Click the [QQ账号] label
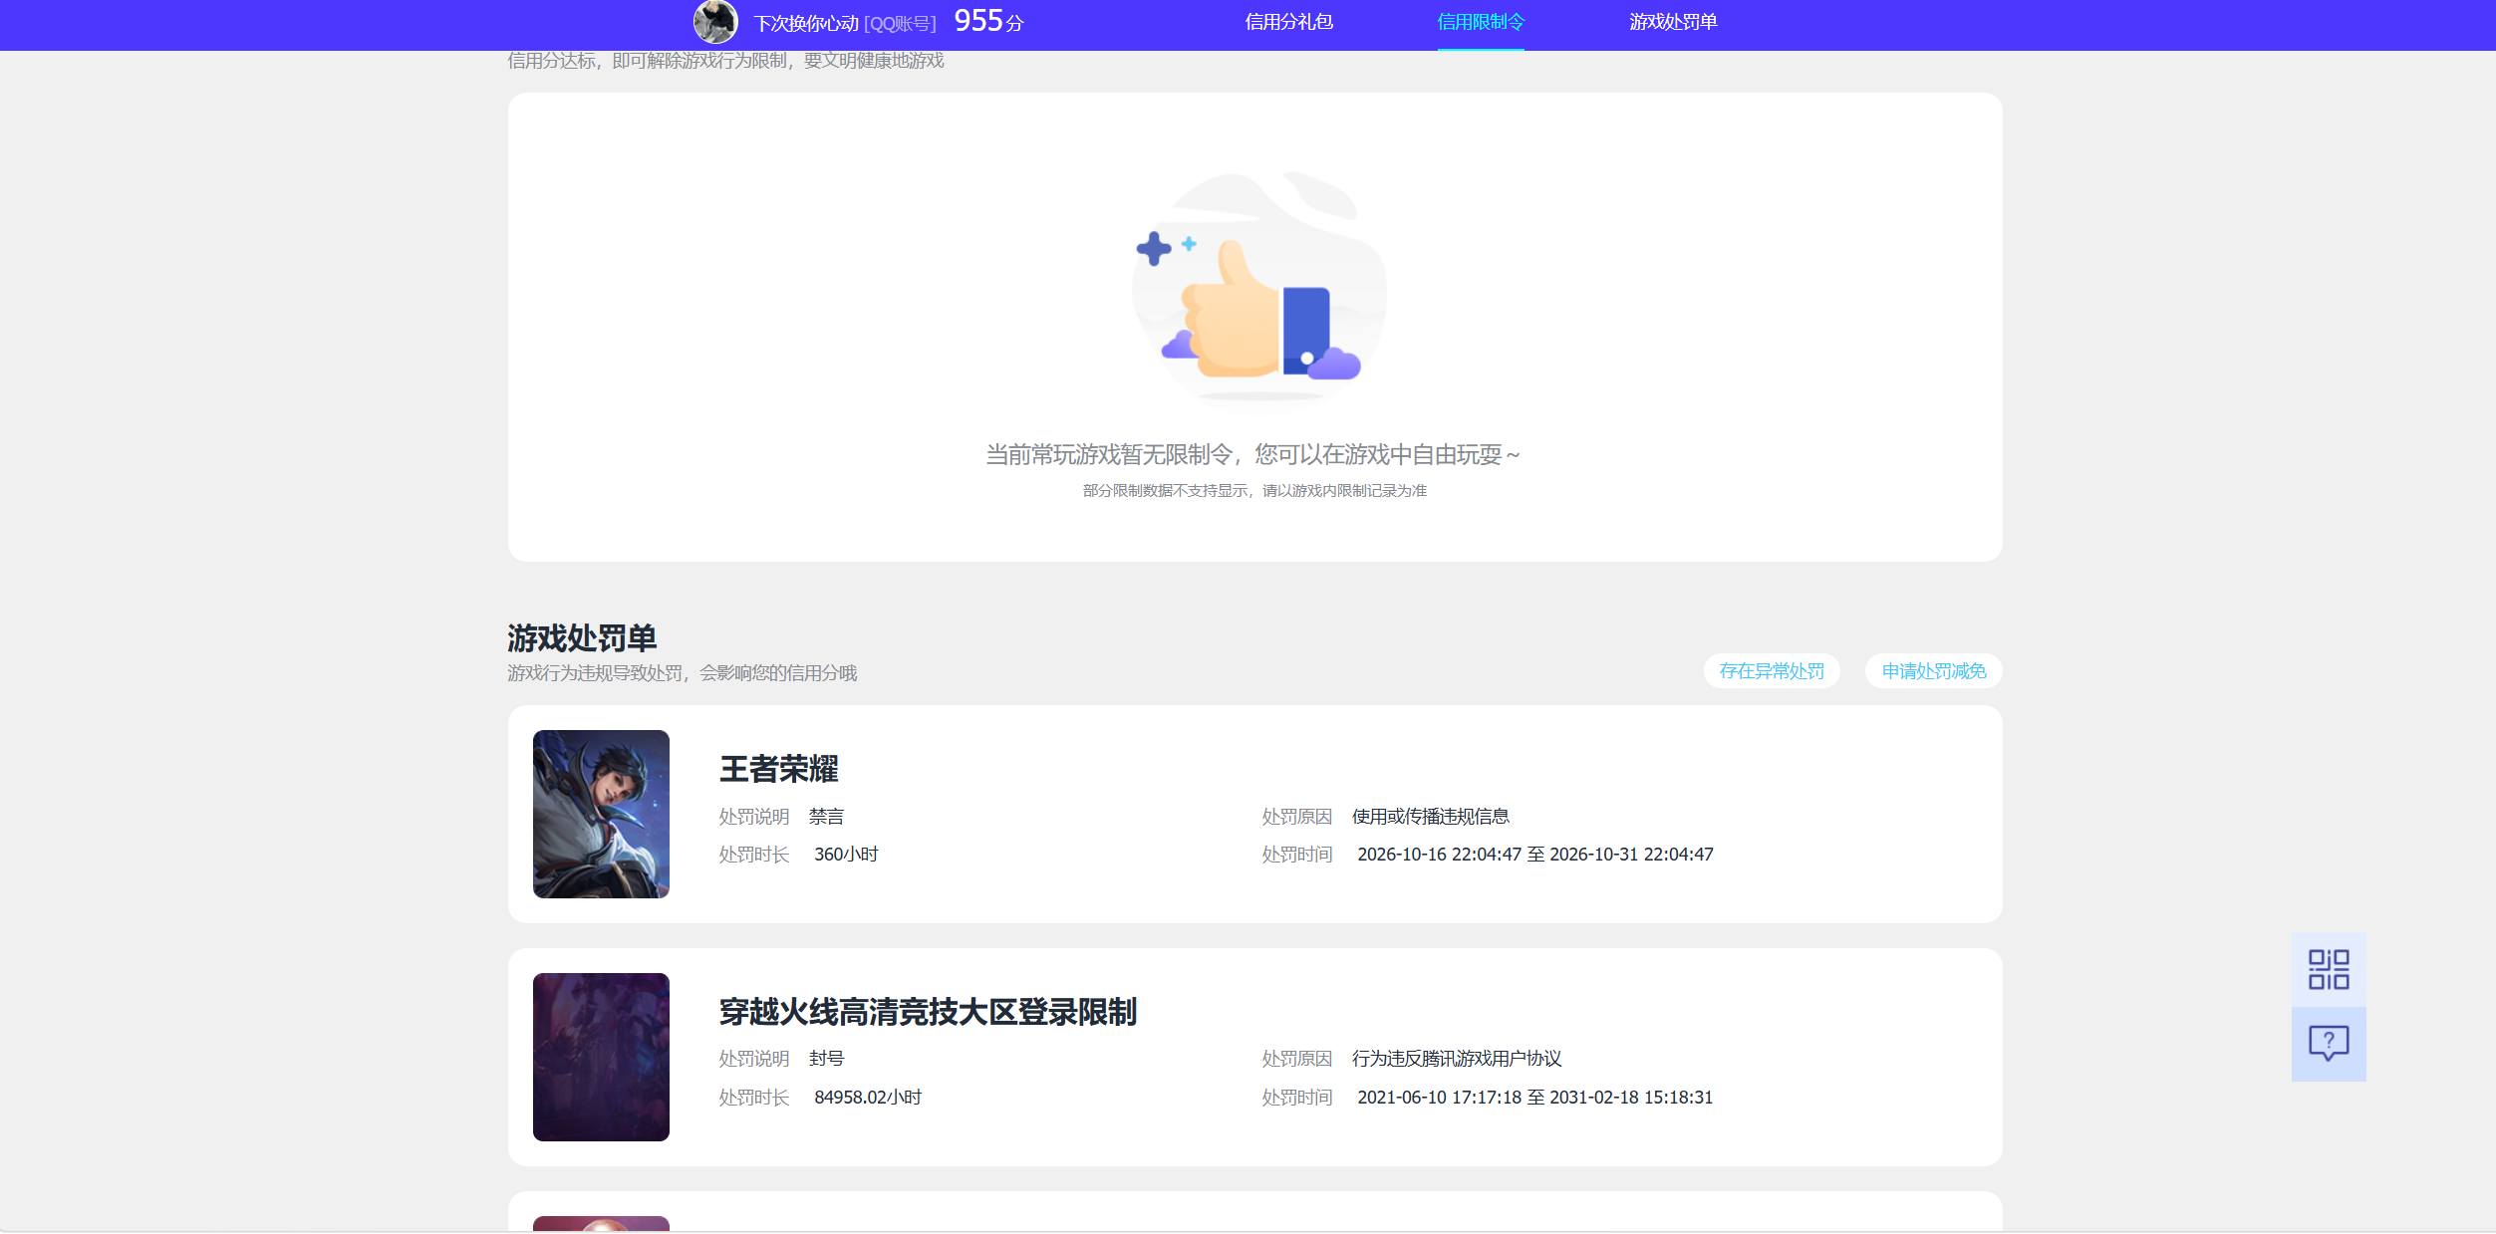Screen dimensions: 2496x1234 [x=900, y=23]
